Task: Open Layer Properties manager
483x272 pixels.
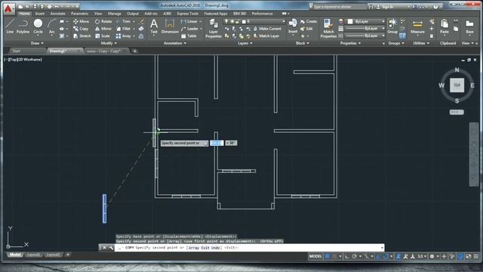Action: (x=213, y=28)
